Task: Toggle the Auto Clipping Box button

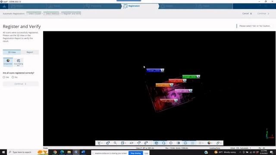Action: point(19,62)
